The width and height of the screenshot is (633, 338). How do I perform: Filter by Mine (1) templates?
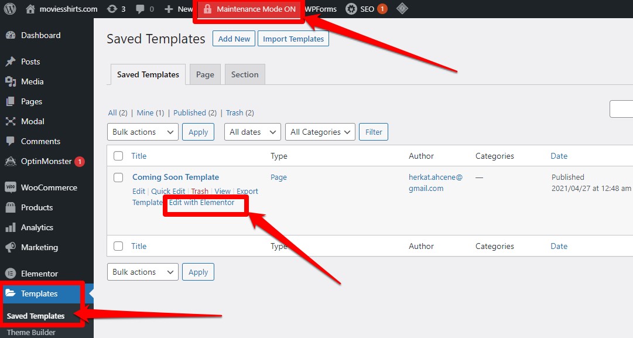tap(150, 112)
